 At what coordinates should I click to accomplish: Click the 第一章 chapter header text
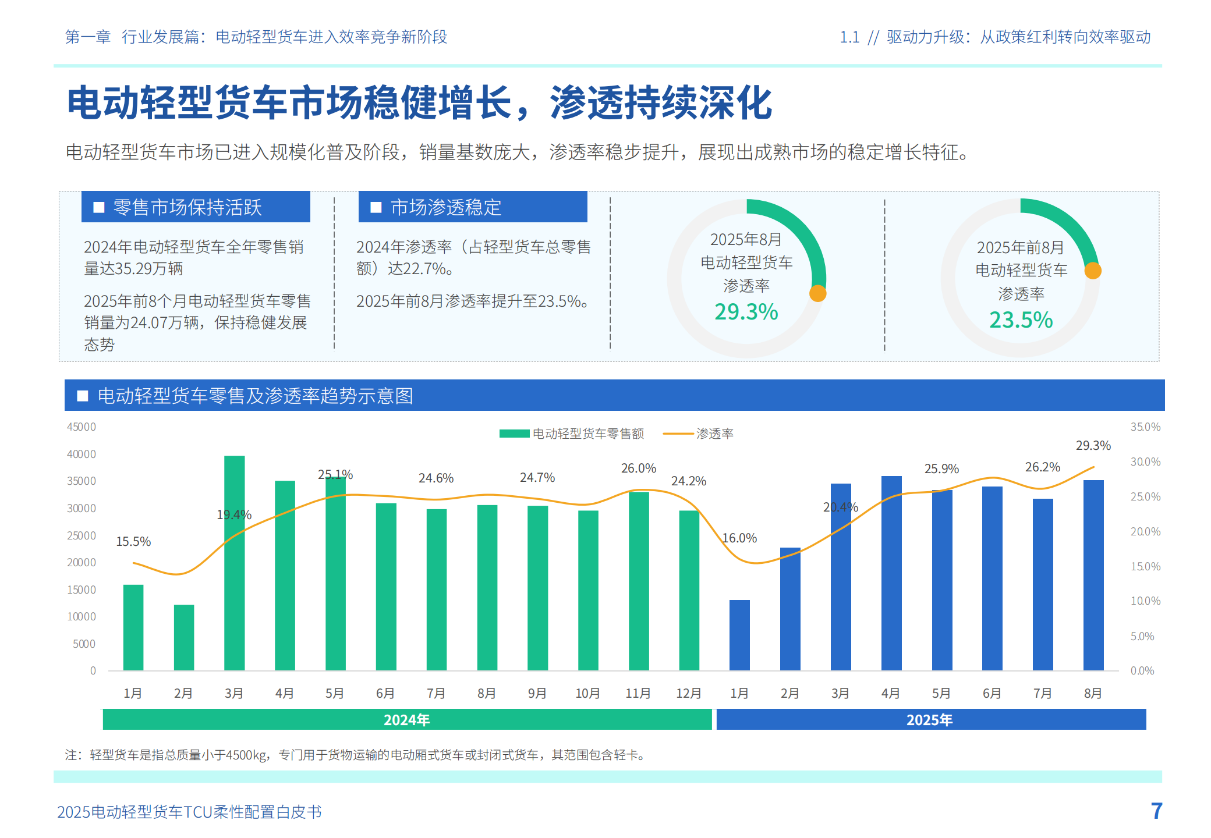coord(88,37)
